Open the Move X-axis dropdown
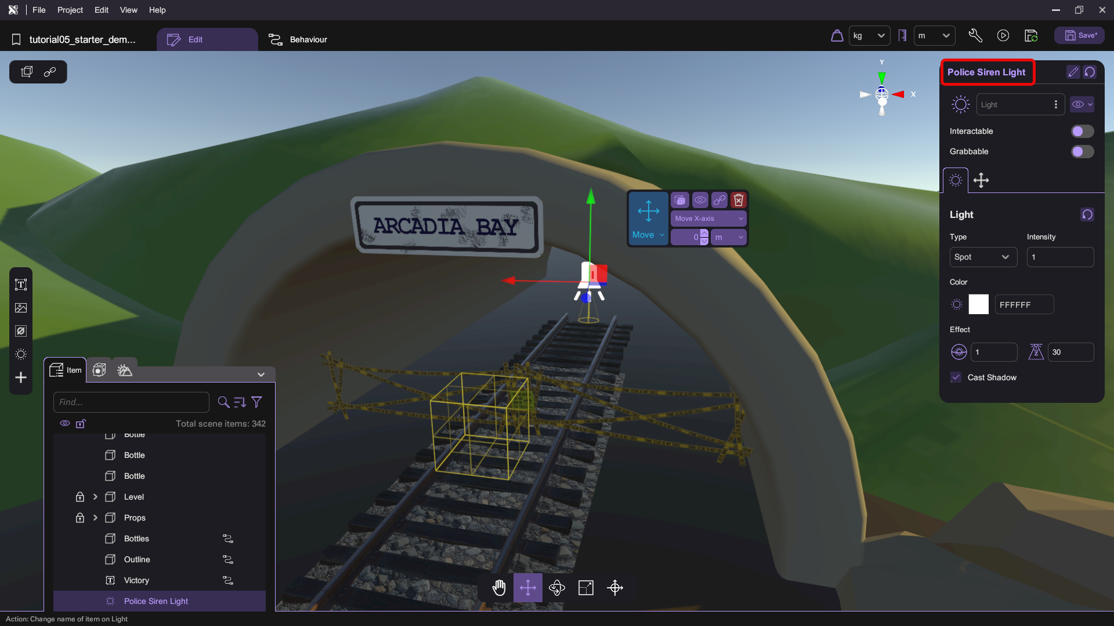 click(x=708, y=219)
